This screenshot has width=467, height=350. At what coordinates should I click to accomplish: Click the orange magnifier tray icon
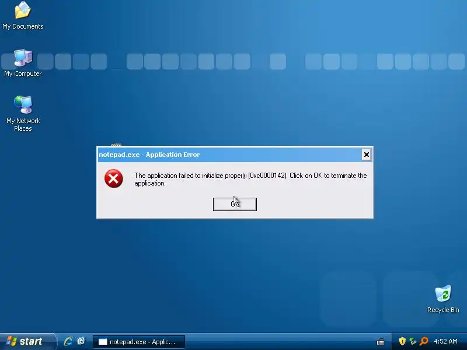pos(424,341)
